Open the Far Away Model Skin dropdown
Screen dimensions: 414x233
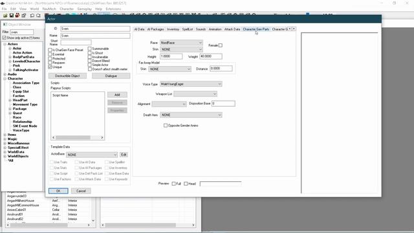pos(169,69)
